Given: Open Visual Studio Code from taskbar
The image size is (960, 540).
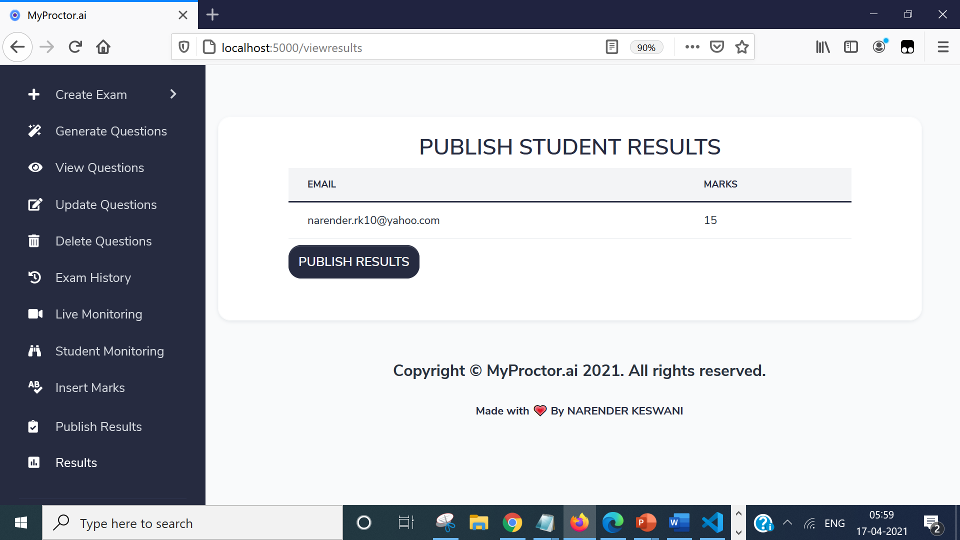Looking at the screenshot, I should [712, 523].
